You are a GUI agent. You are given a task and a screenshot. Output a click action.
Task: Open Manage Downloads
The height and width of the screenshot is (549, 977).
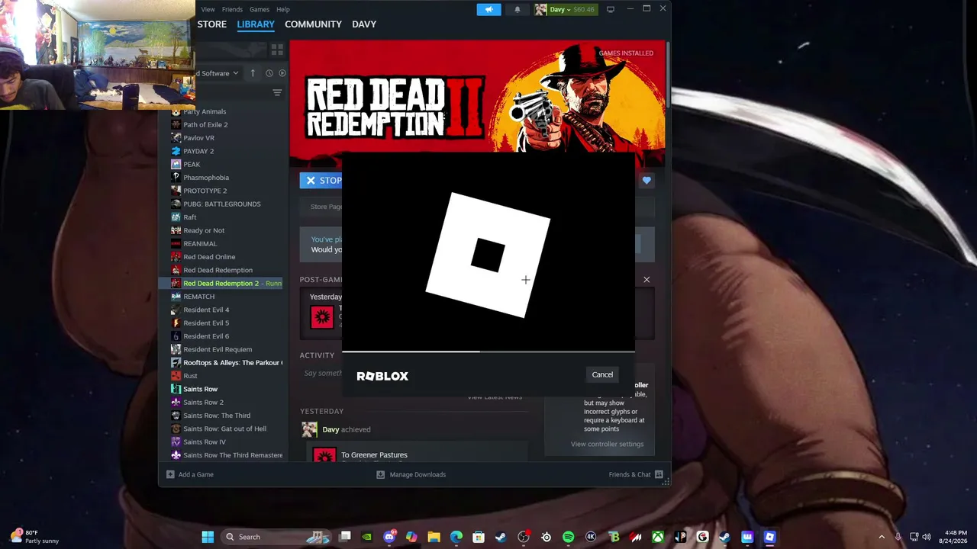(x=411, y=474)
